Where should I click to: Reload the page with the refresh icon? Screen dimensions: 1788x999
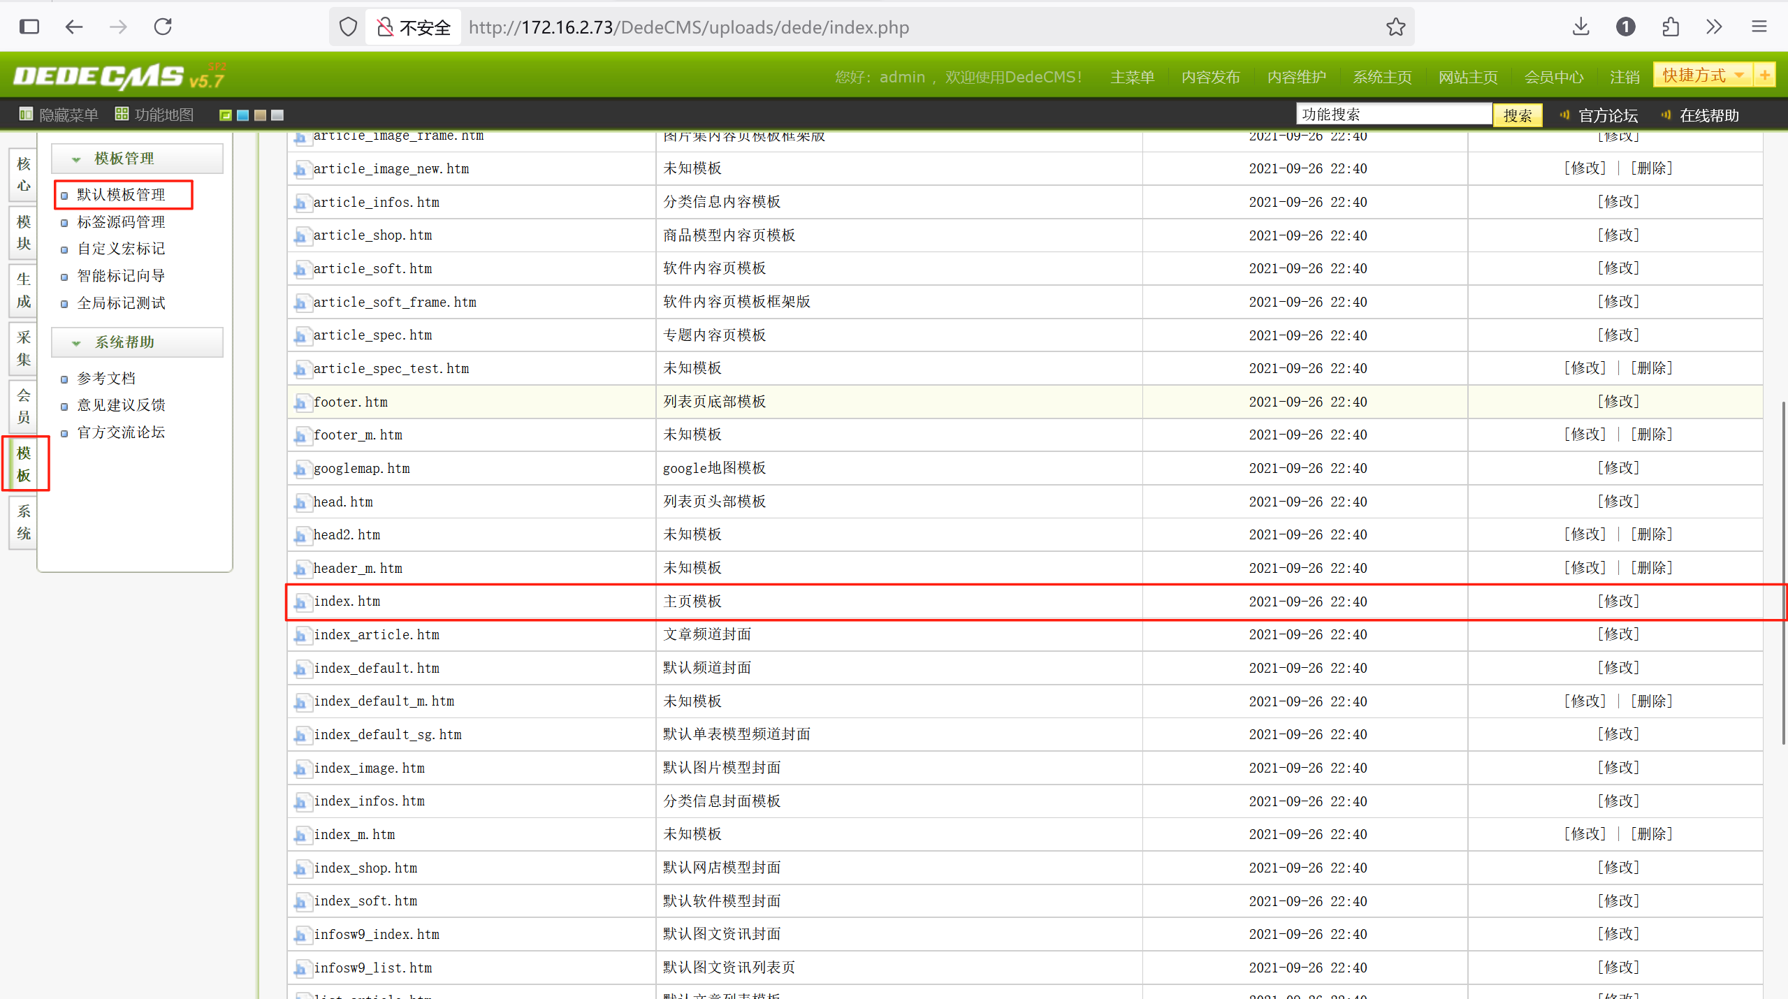[163, 27]
